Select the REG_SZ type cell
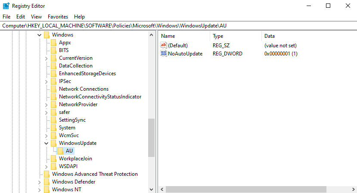 [221, 46]
